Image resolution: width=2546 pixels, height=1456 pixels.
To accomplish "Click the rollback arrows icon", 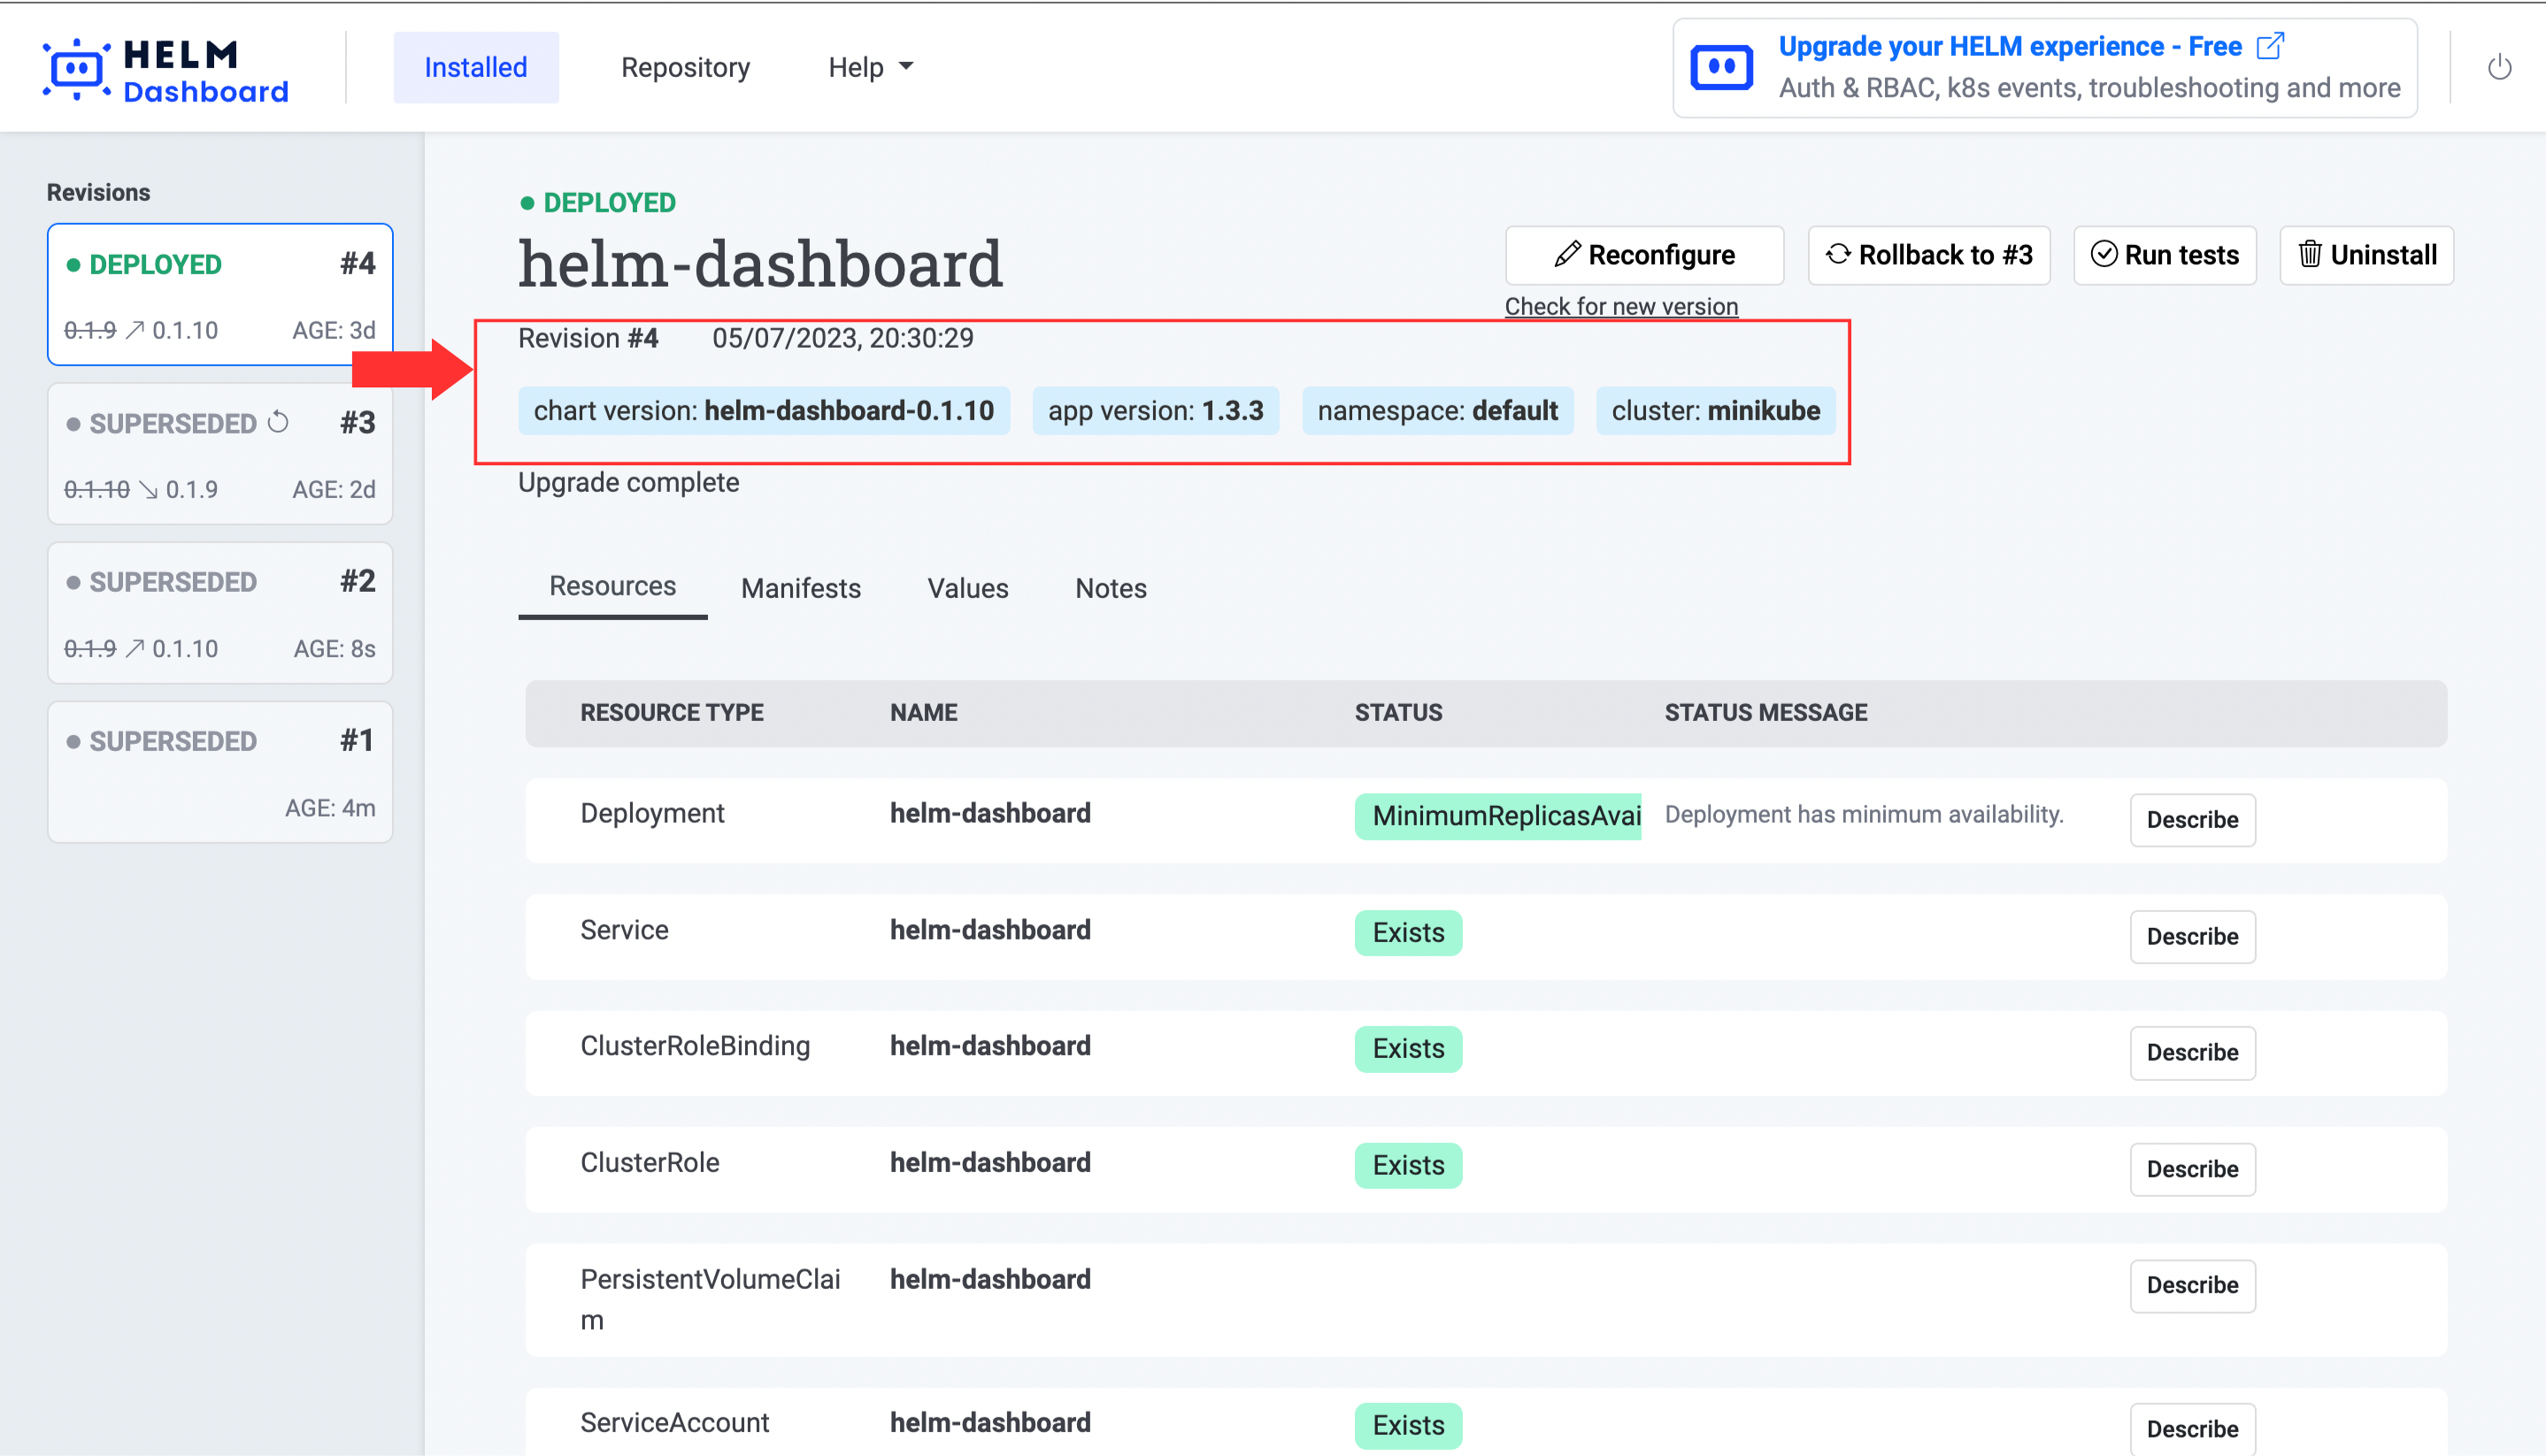I will [1838, 255].
